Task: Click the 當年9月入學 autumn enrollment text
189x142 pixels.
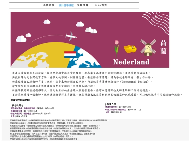Action: 22,116
